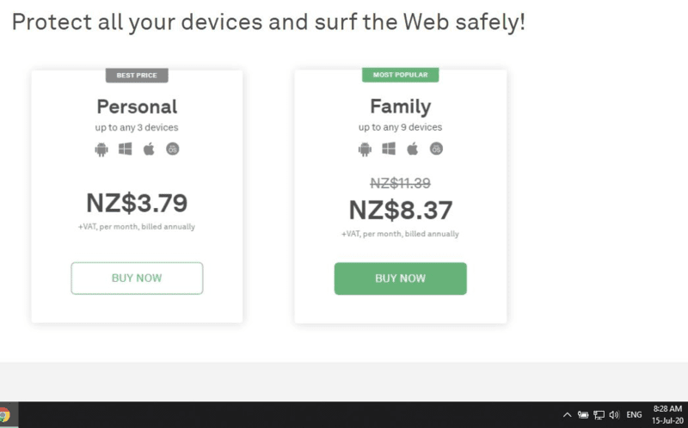Open the battery status tray icon
The width and height of the screenshot is (688, 428).
pyautogui.click(x=583, y=415)
